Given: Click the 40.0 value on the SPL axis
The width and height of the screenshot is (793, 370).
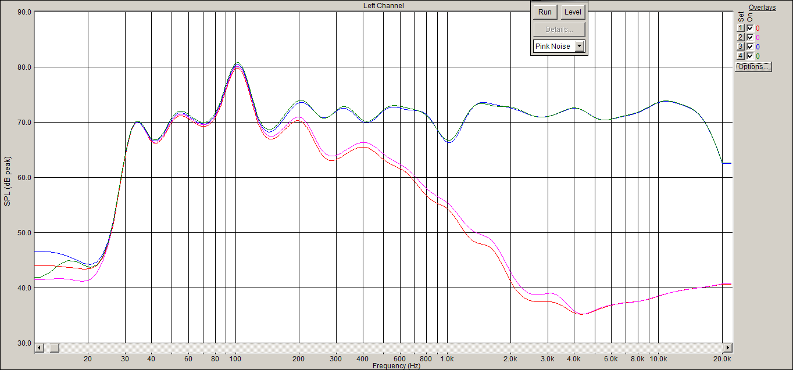Looking at the screenshot, I should [x=24, y=288].
